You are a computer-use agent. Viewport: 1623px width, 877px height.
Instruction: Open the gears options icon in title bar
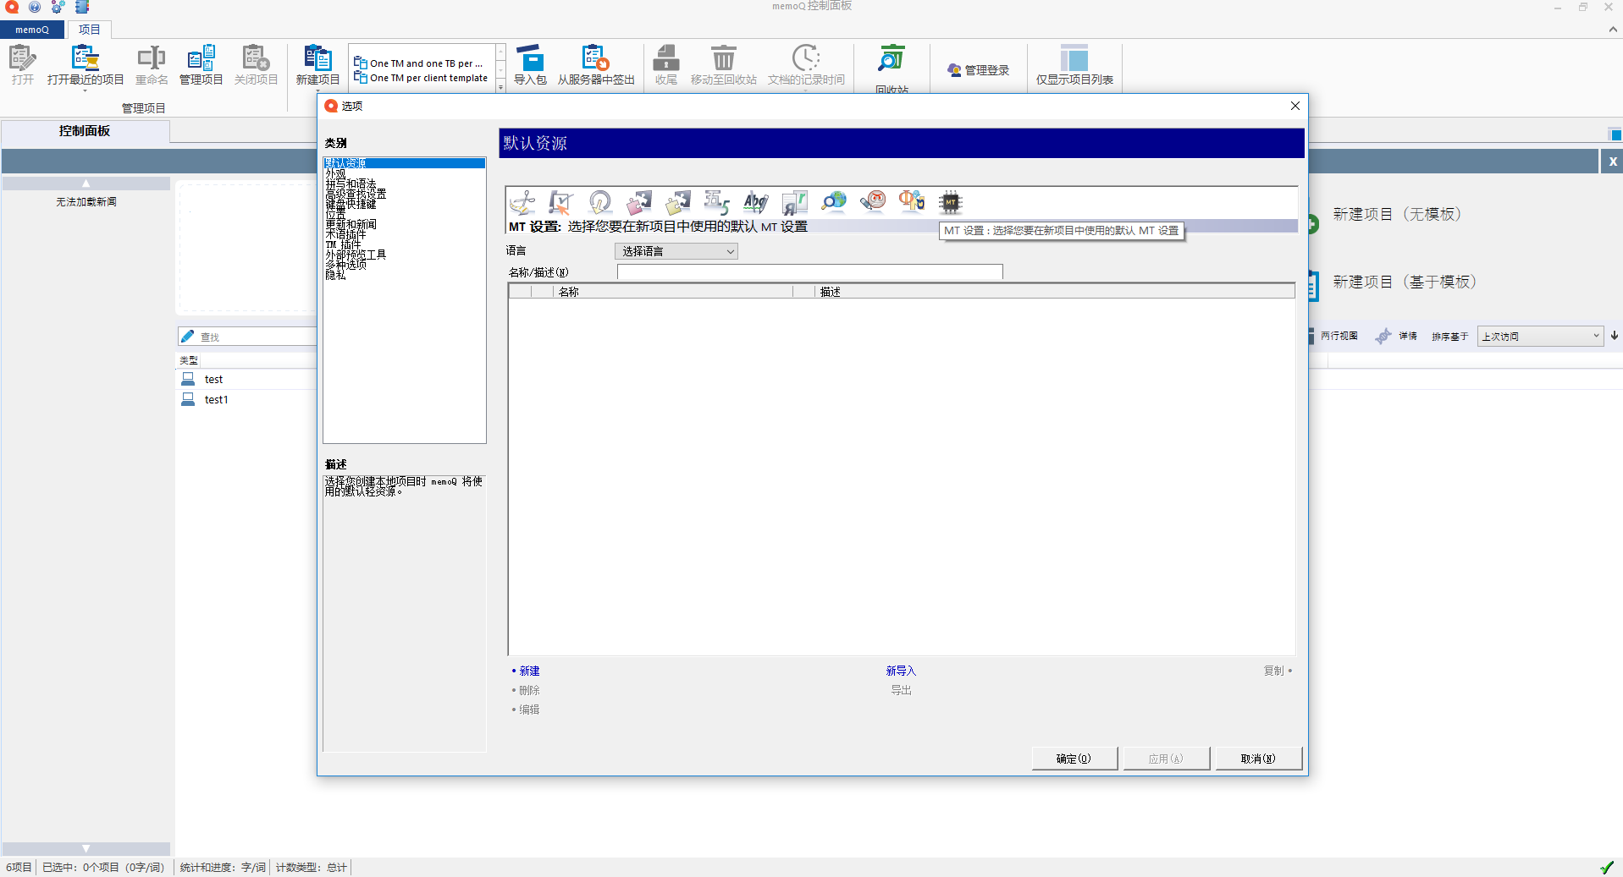coord(58,7)
